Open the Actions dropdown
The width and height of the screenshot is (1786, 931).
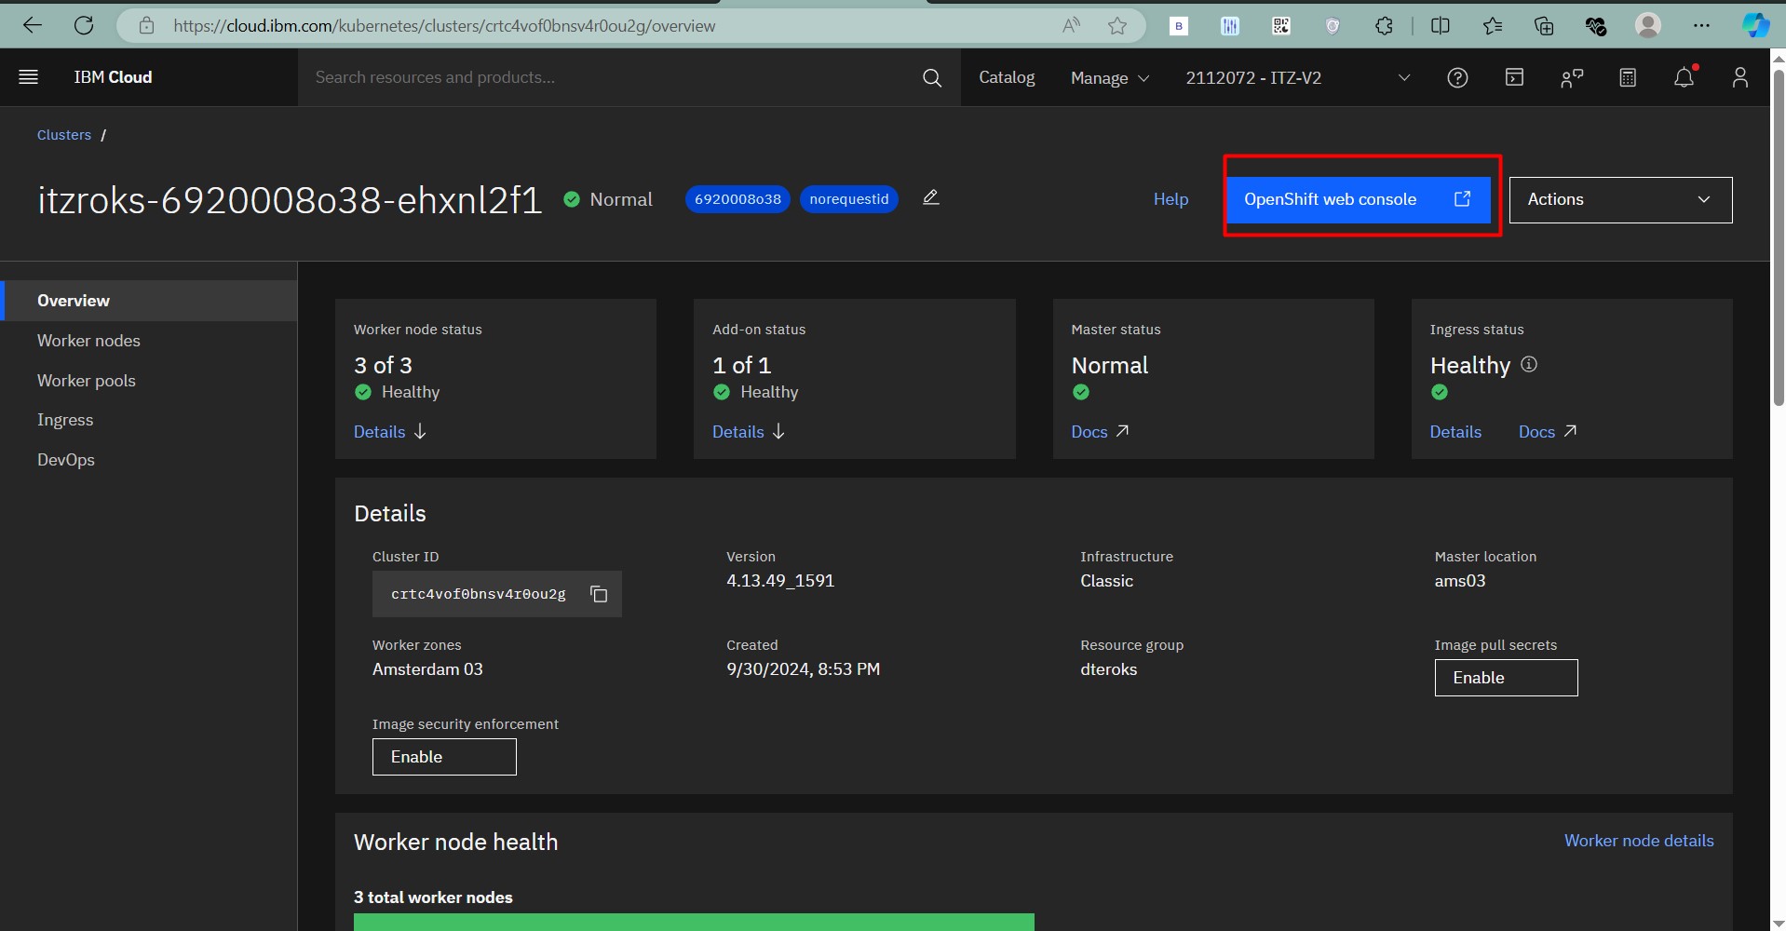pos(1620,199)
